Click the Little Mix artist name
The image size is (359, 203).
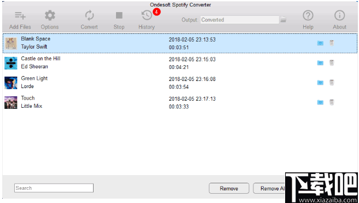32,106
